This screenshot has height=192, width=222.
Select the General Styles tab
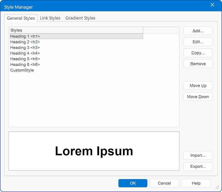pyautogui.click(x=21, y=18)
